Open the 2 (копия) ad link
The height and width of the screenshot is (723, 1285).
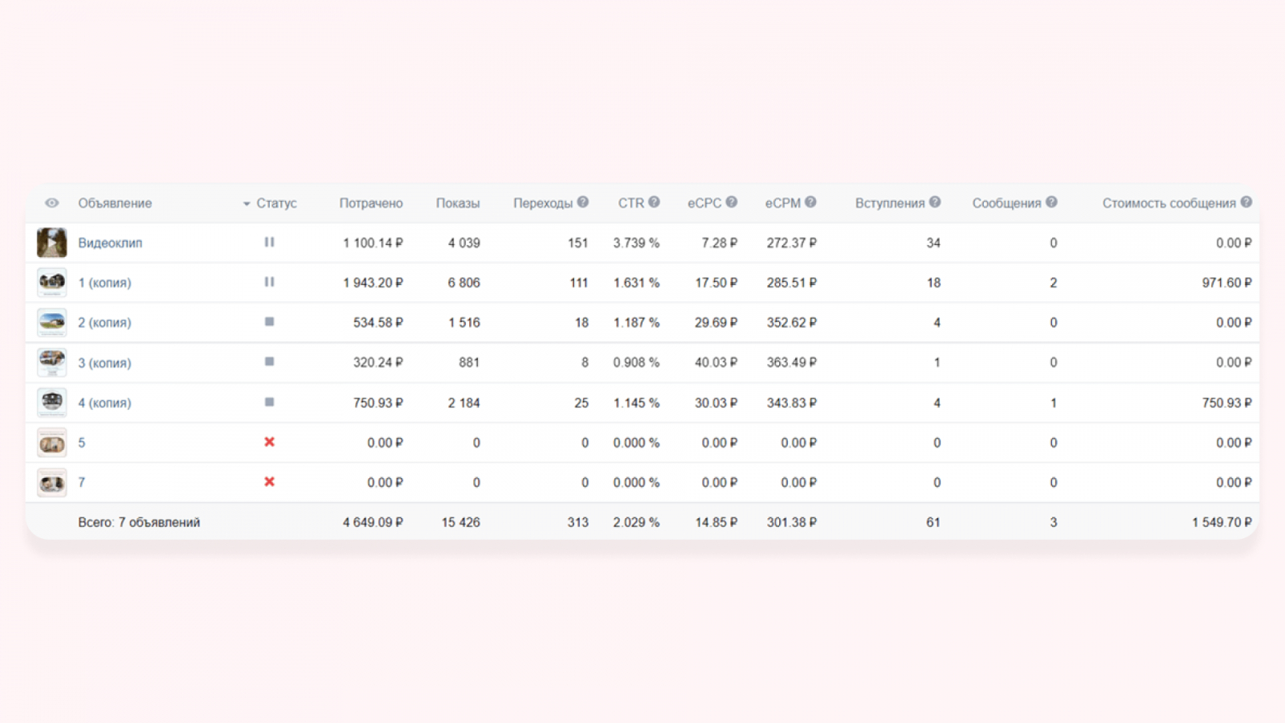[104, 323]
